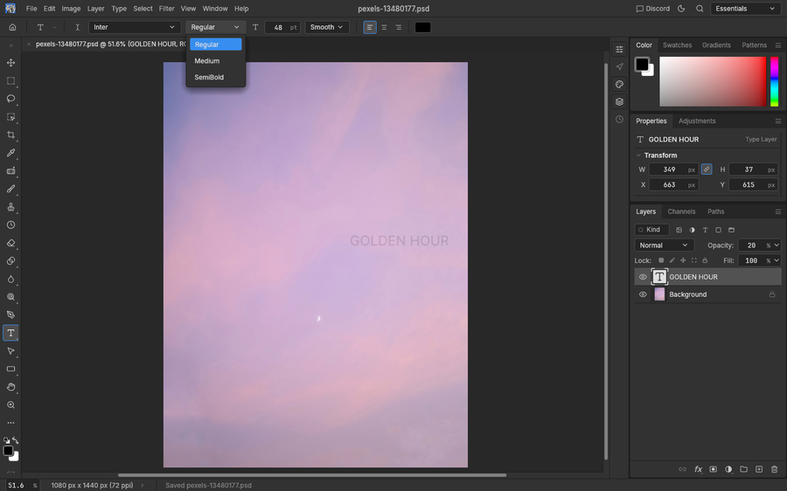Create a new layer
Viewport: 787px width, 491px height.
(759, 469)
